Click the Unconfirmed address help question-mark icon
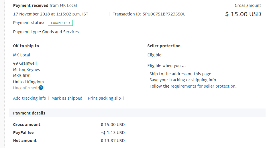 click(41, 88)
